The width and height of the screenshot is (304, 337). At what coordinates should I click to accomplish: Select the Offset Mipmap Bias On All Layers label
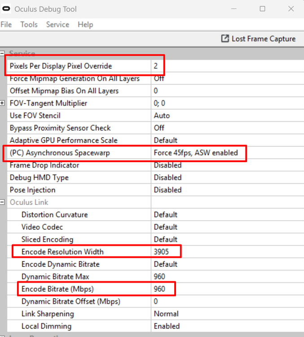tap(64, 91)
